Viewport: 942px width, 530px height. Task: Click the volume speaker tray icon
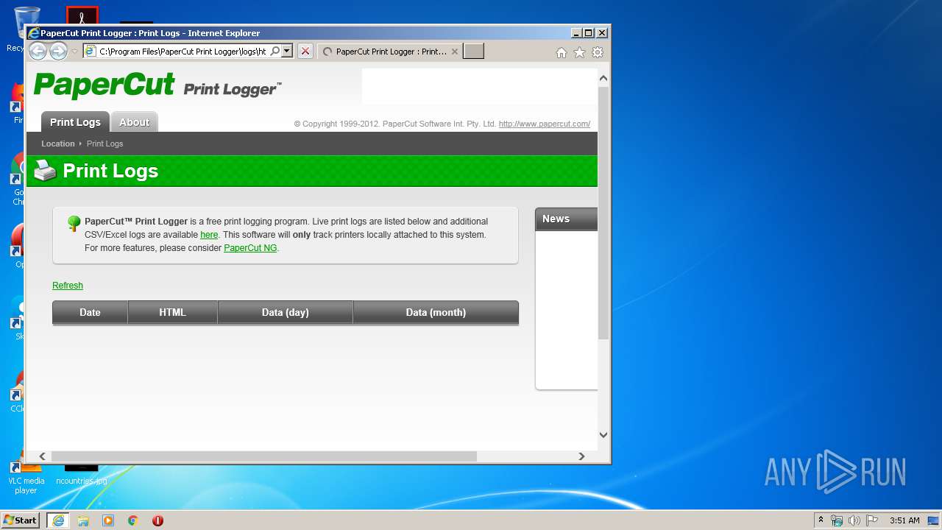click(854, 520)
